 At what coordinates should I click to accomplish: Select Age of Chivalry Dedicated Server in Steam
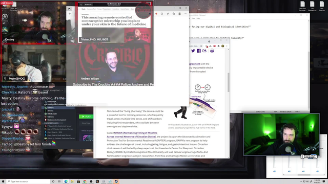(x=60, y=129)
